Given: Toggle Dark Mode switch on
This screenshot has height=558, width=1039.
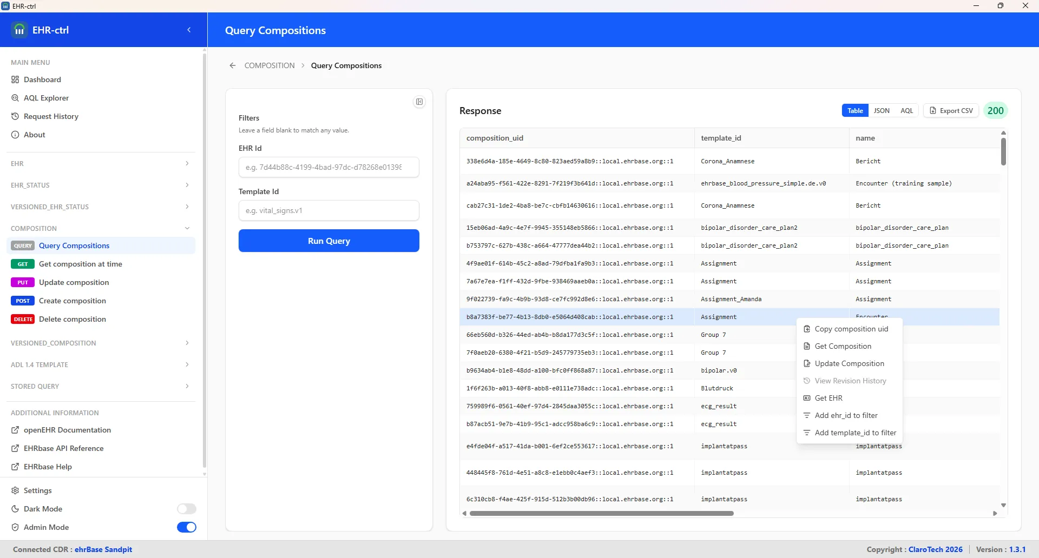Looking at the screenshot, I should tap(187, 509).
